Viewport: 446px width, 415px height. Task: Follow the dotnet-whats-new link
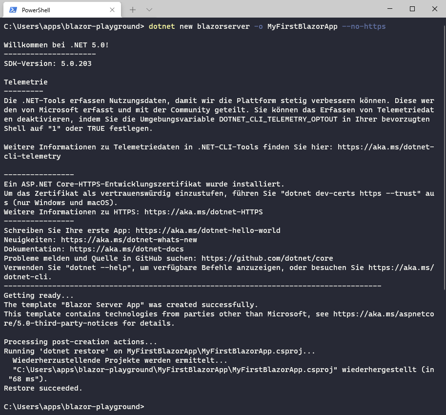click(x=129, y=240)
